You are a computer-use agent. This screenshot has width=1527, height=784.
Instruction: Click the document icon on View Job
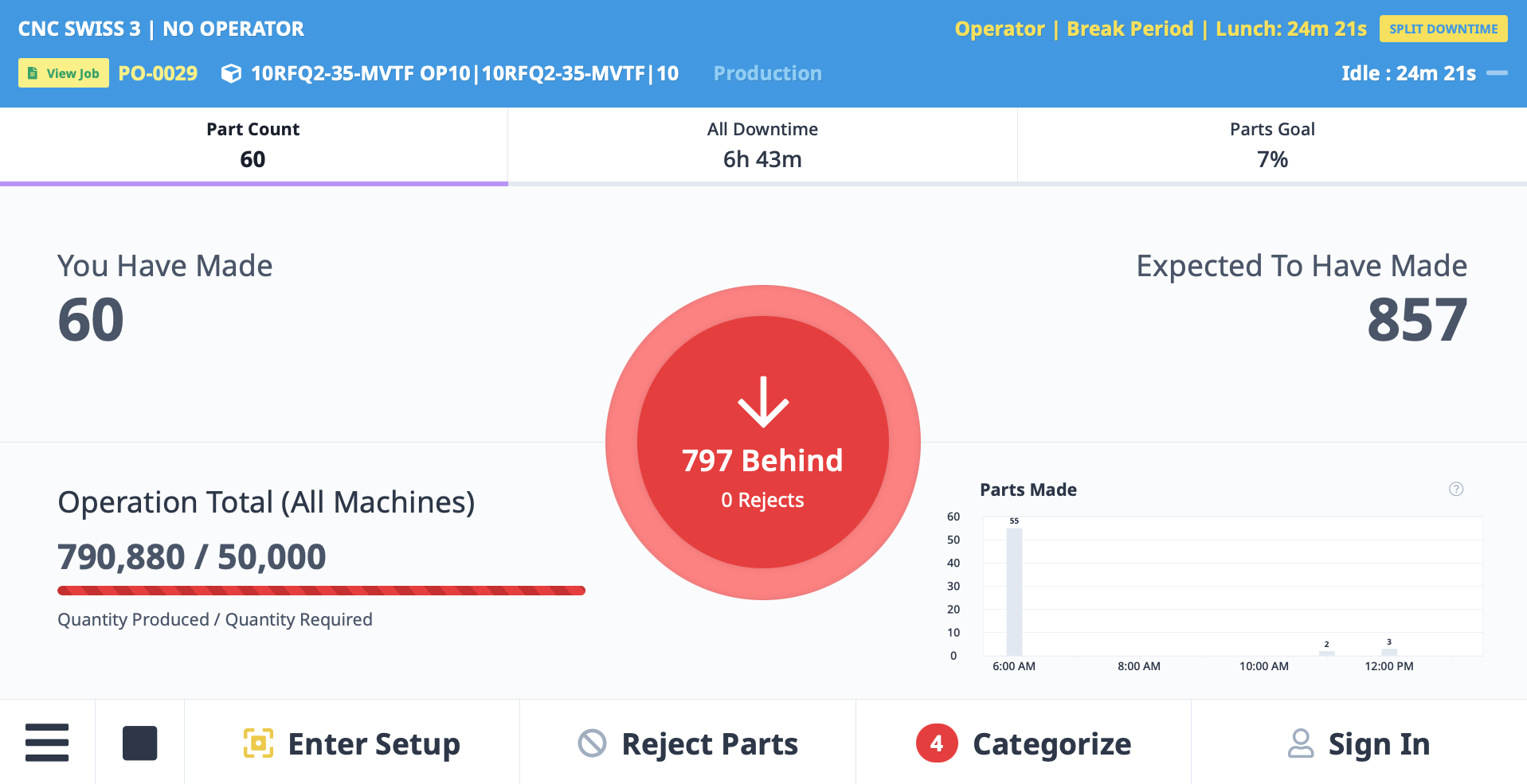click(x=33, y=72)
